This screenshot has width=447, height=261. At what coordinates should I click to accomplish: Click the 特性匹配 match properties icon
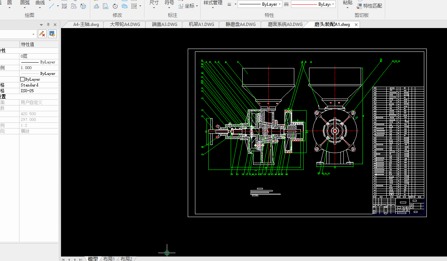[359, 6]
